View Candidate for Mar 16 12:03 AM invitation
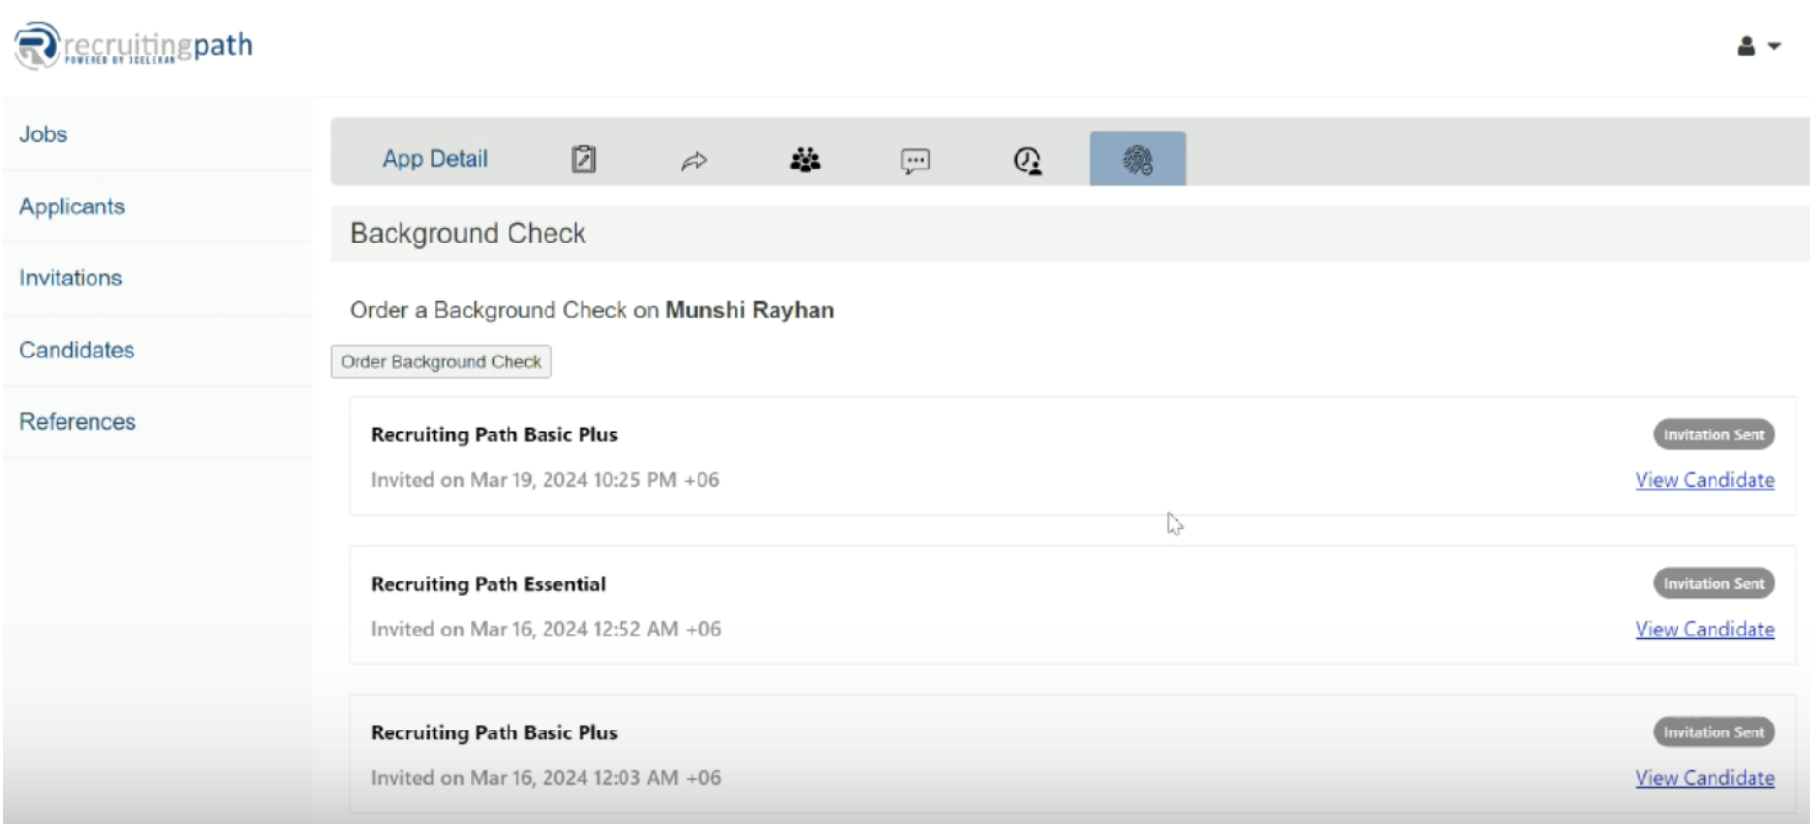Viewport: 1810px width, 824px height. coord(1705,778)
